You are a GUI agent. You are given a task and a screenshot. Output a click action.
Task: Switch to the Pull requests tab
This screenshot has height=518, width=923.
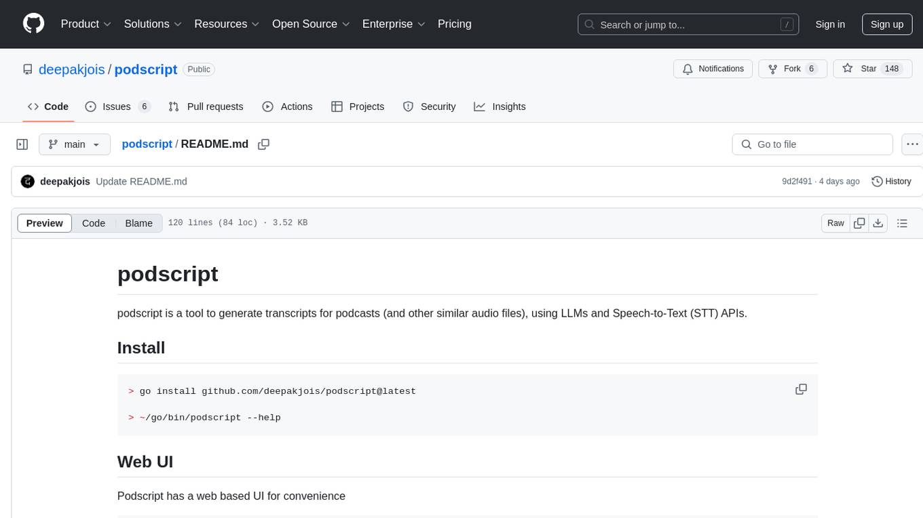point(206,106)
